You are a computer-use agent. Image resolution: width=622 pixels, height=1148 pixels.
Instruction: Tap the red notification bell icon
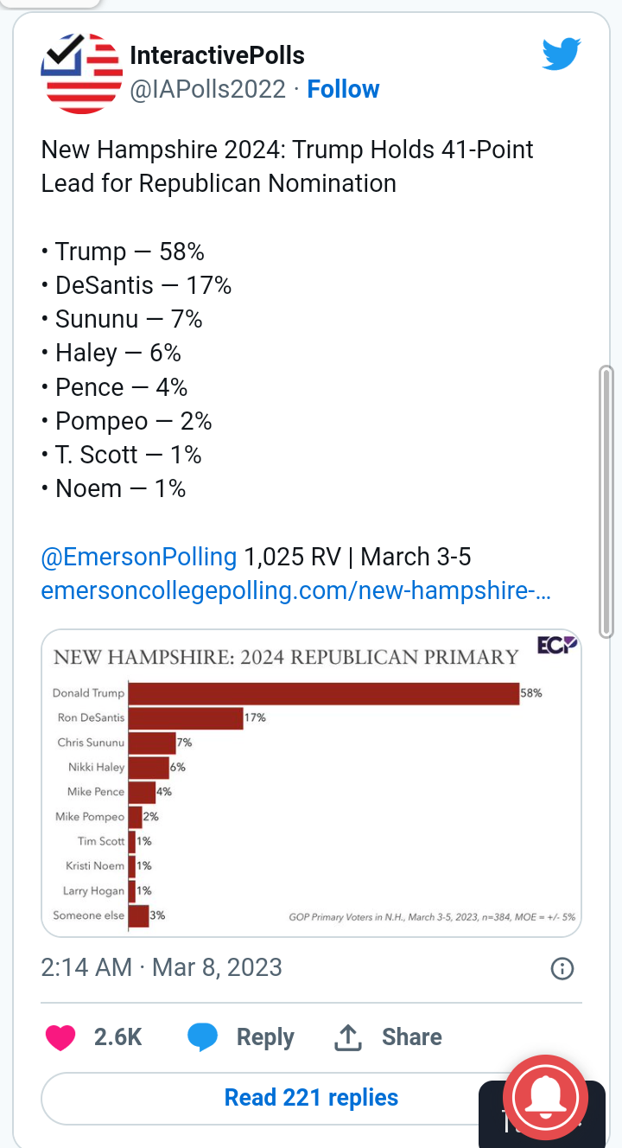545,1096
